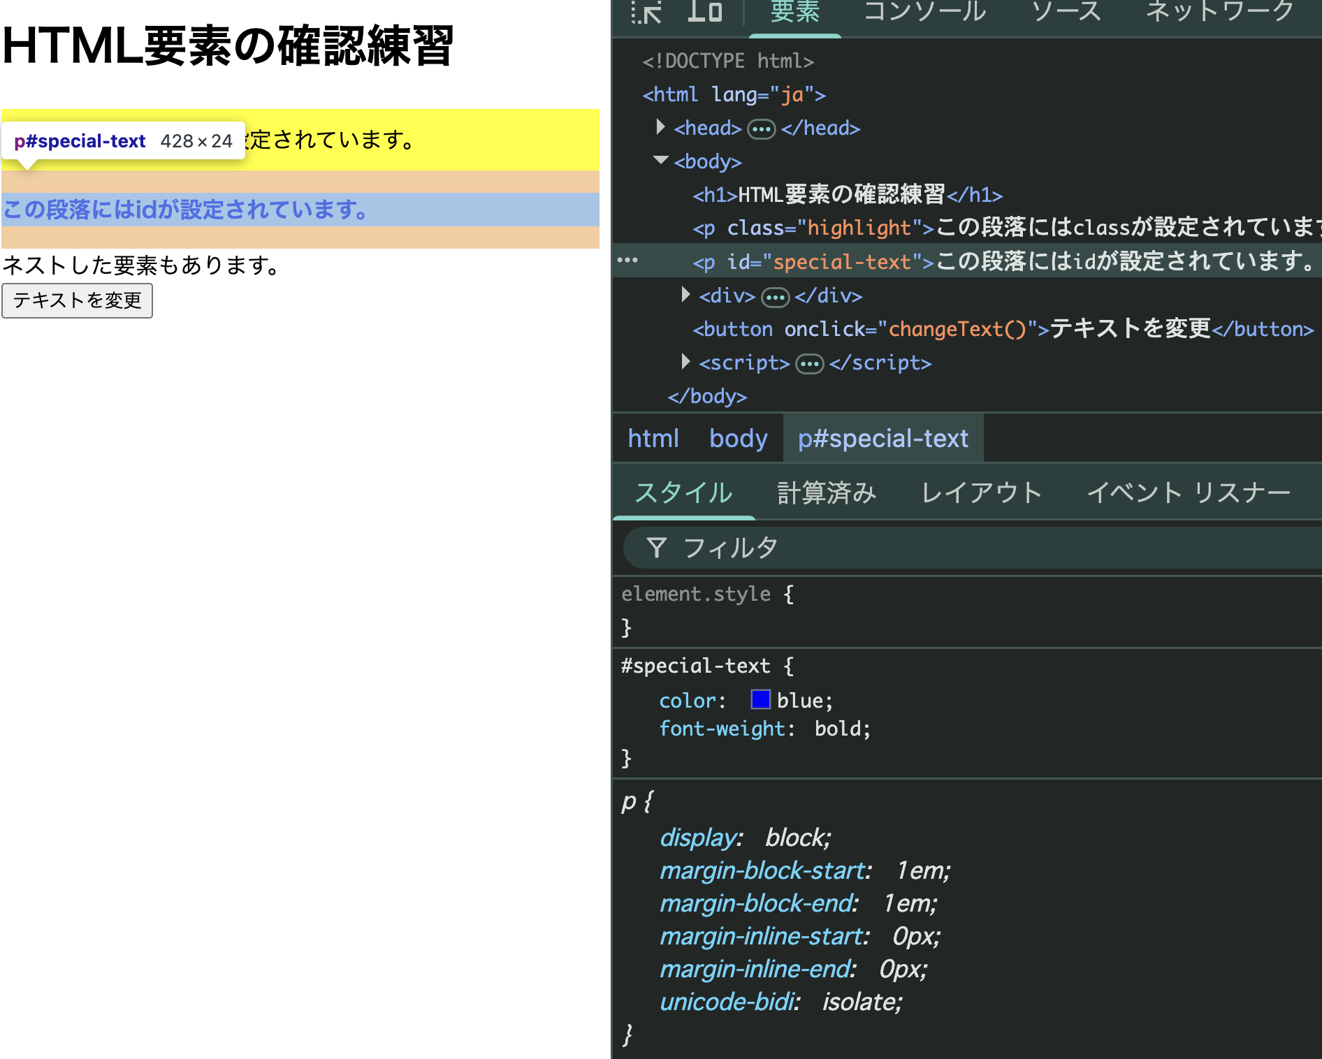1322x1059 pixels.
Task: Click the ellipsis icon inside head tag
Action: pyautogui.click(x=761, y=129)
